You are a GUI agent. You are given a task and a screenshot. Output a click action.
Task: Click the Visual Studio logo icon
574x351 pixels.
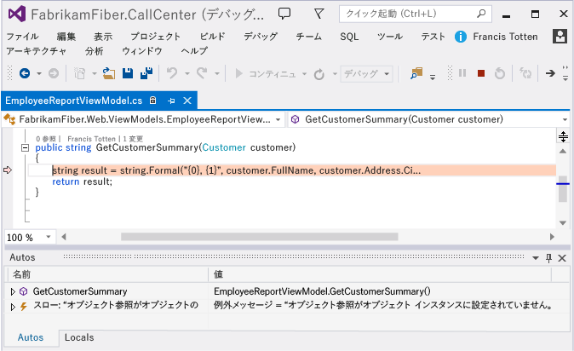[x=17, y=14]
